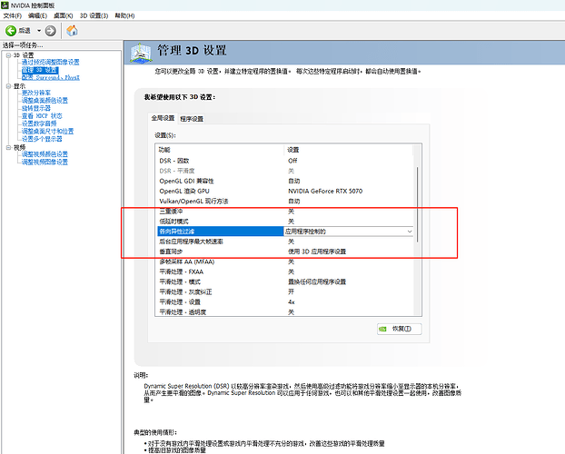Select the 后台应用程序最大帧速率 row
The image size is (565, 454).
click(284, 242)
